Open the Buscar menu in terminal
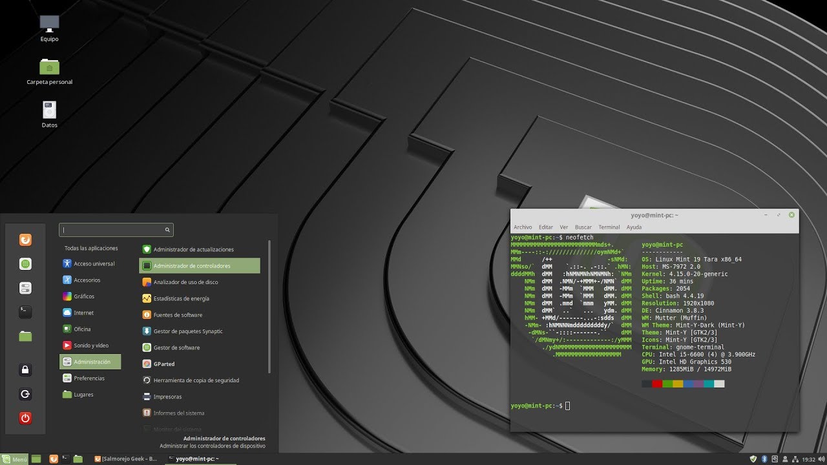 coord(583,227)
